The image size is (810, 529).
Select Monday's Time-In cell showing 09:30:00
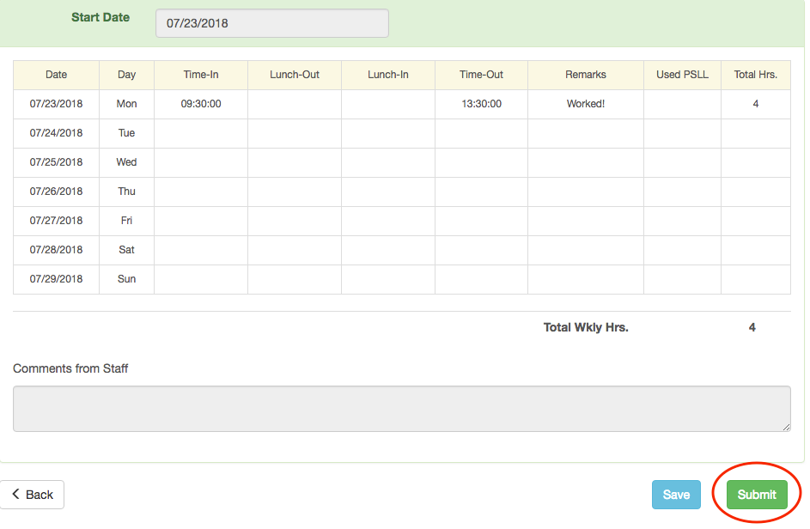point(201,104)
